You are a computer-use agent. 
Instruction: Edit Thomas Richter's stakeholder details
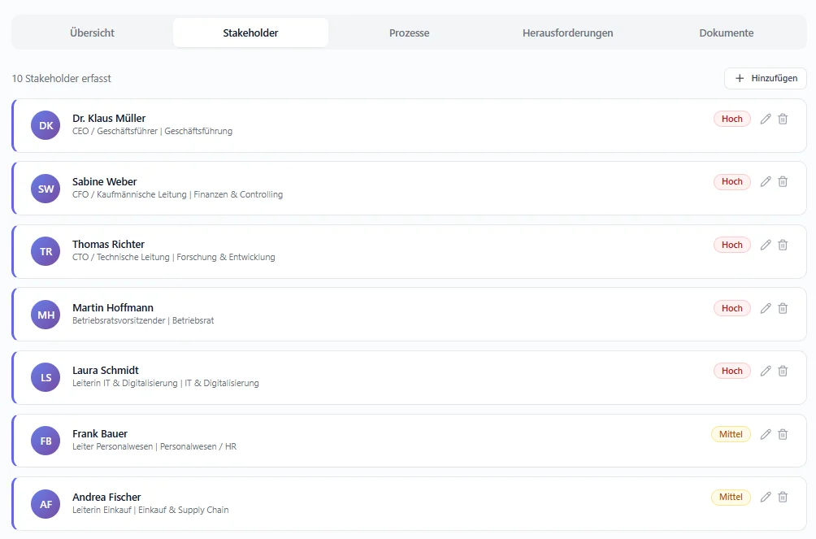(765, 245)
